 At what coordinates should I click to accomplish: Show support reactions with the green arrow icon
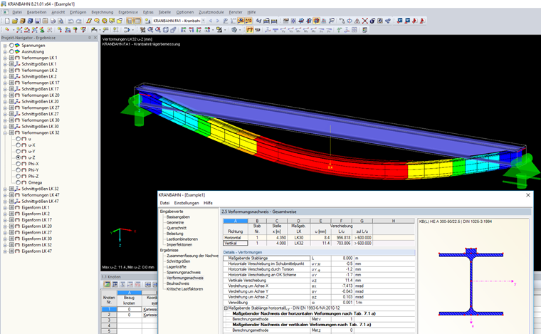pos(339,30)
